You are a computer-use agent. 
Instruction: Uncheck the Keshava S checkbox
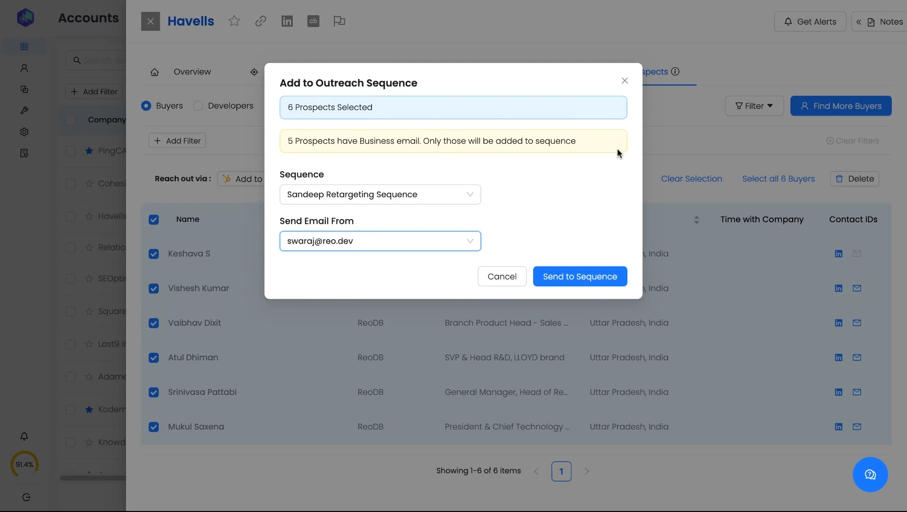pos(154,254)
